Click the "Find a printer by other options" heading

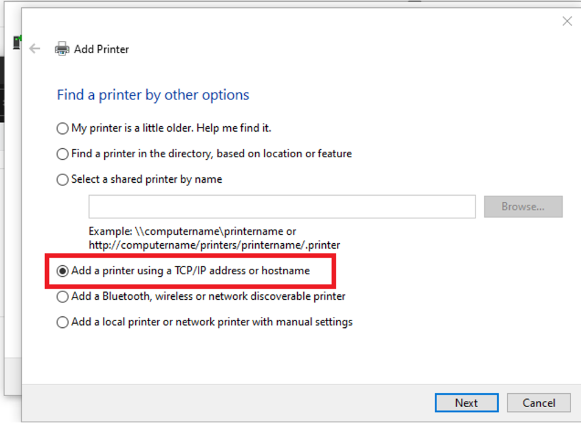(x=153, y=95)
